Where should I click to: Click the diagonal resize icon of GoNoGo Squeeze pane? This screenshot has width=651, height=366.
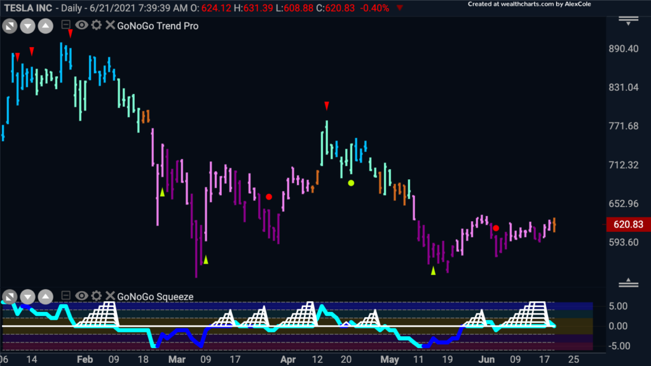pyautogui.click(x=10, y=297)
